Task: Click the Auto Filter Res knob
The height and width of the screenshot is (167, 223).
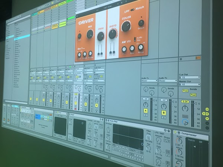Action: (148, 148)
